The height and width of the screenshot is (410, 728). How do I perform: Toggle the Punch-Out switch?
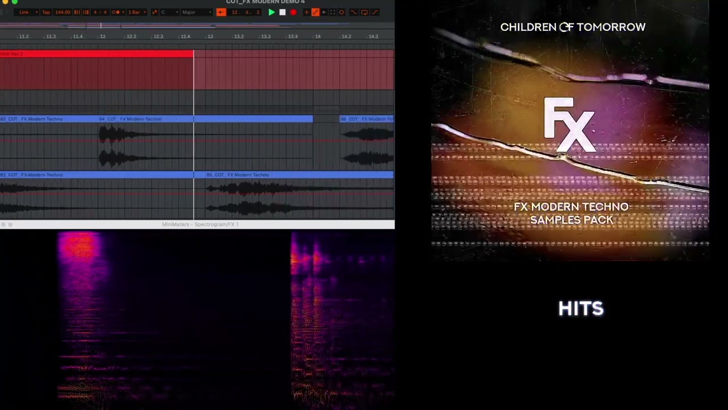[x=375, y=12]
